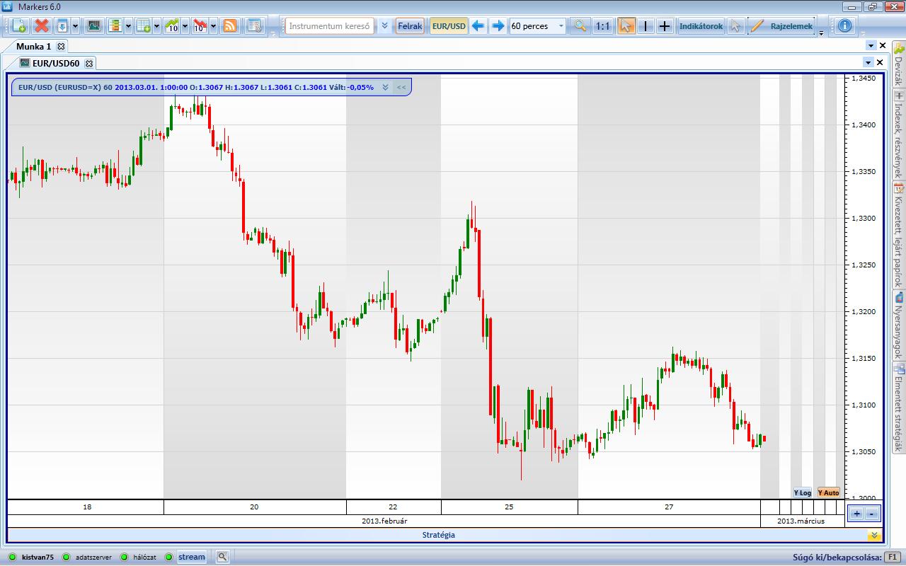This screenshot has height=566, width=906.
Task: Click the orange-green list icon in toolbar
Action: tap(115, 26)
